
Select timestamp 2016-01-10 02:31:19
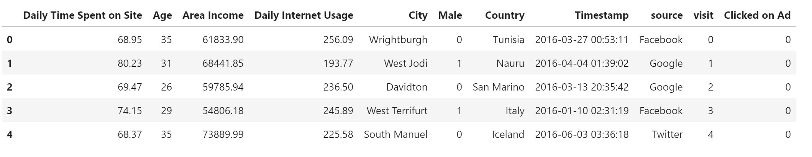pyautogui.click(x=582, y=111)
